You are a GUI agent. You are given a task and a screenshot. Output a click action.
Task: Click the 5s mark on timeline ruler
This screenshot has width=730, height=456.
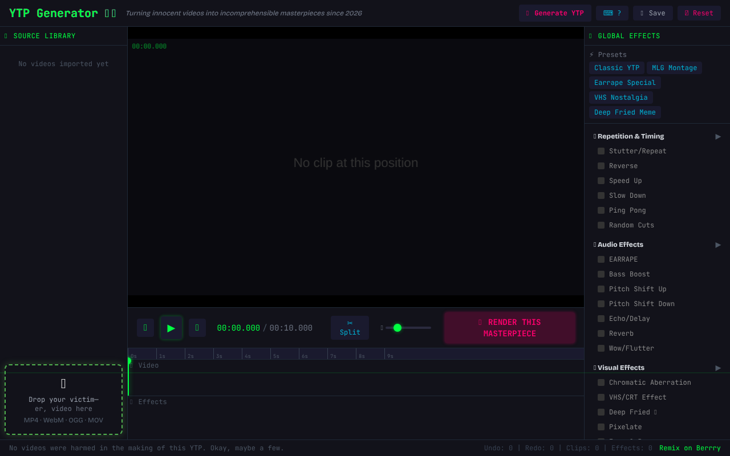276,356
